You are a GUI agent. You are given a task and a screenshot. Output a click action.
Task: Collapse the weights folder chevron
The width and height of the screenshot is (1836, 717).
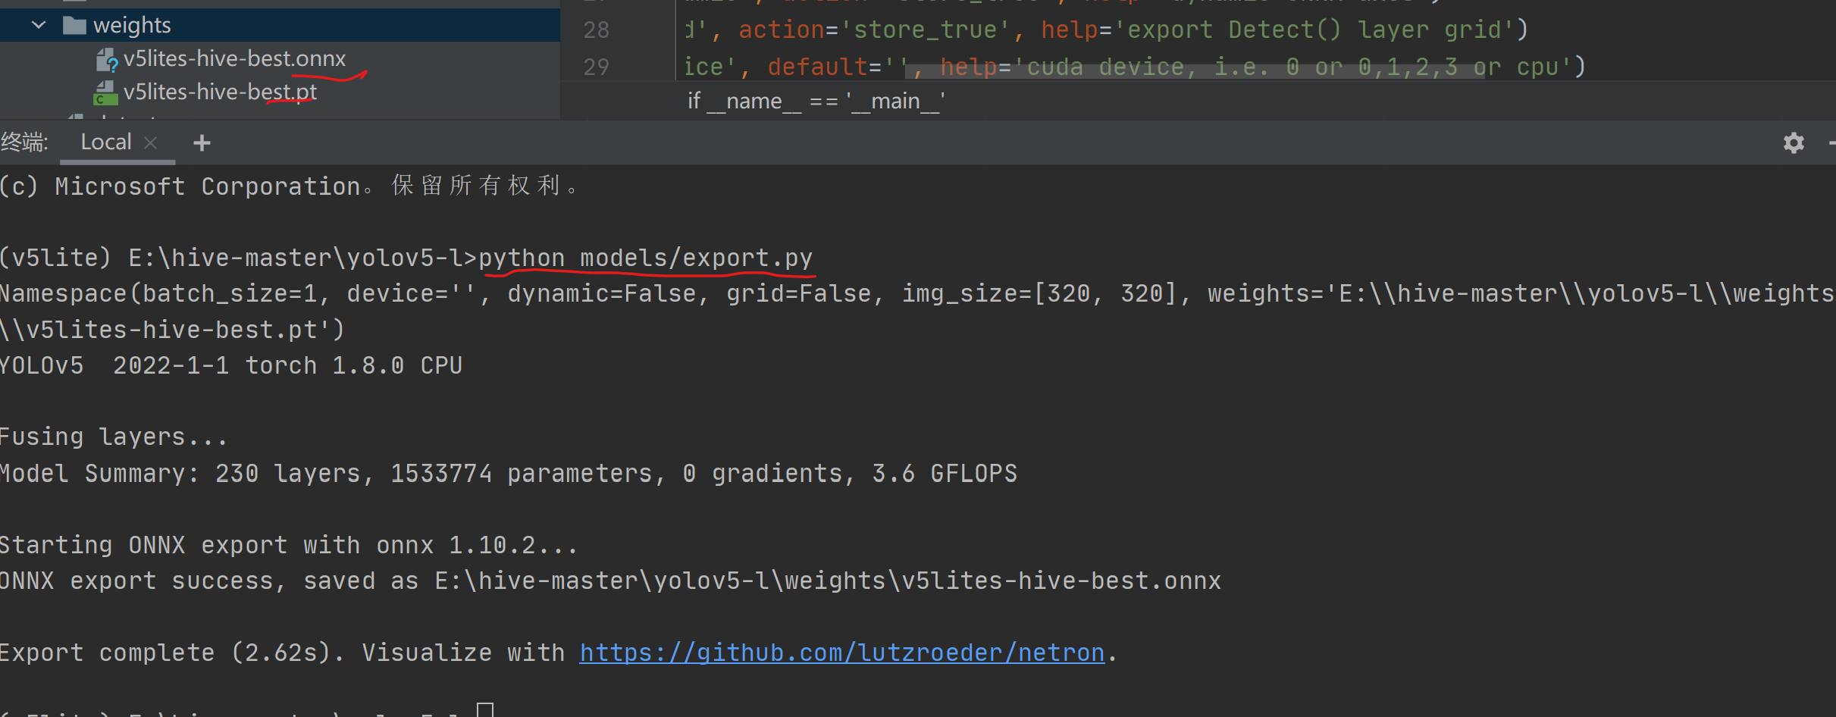pyautogui.click(x=39, y=25)
